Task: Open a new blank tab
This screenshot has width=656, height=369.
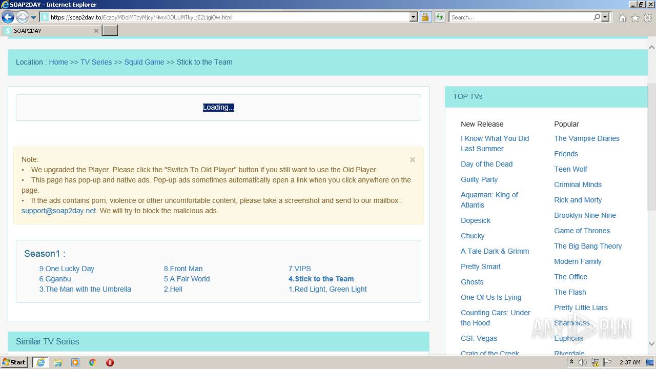Action: click(110, 31)
